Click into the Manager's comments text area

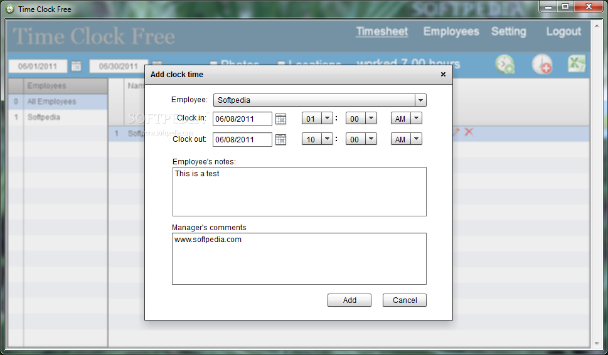click(x=299, y=258)
